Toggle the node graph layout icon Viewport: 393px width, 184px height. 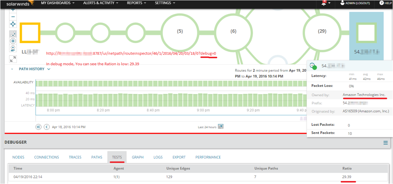coord(13,34)
